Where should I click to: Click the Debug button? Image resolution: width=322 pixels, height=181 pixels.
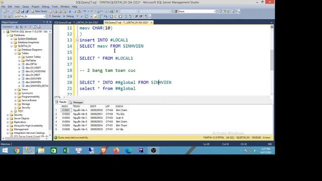pyautogui.click(x=68, y=16)
